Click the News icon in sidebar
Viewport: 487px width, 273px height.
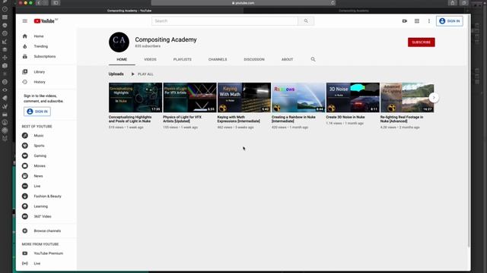point(25,176)
